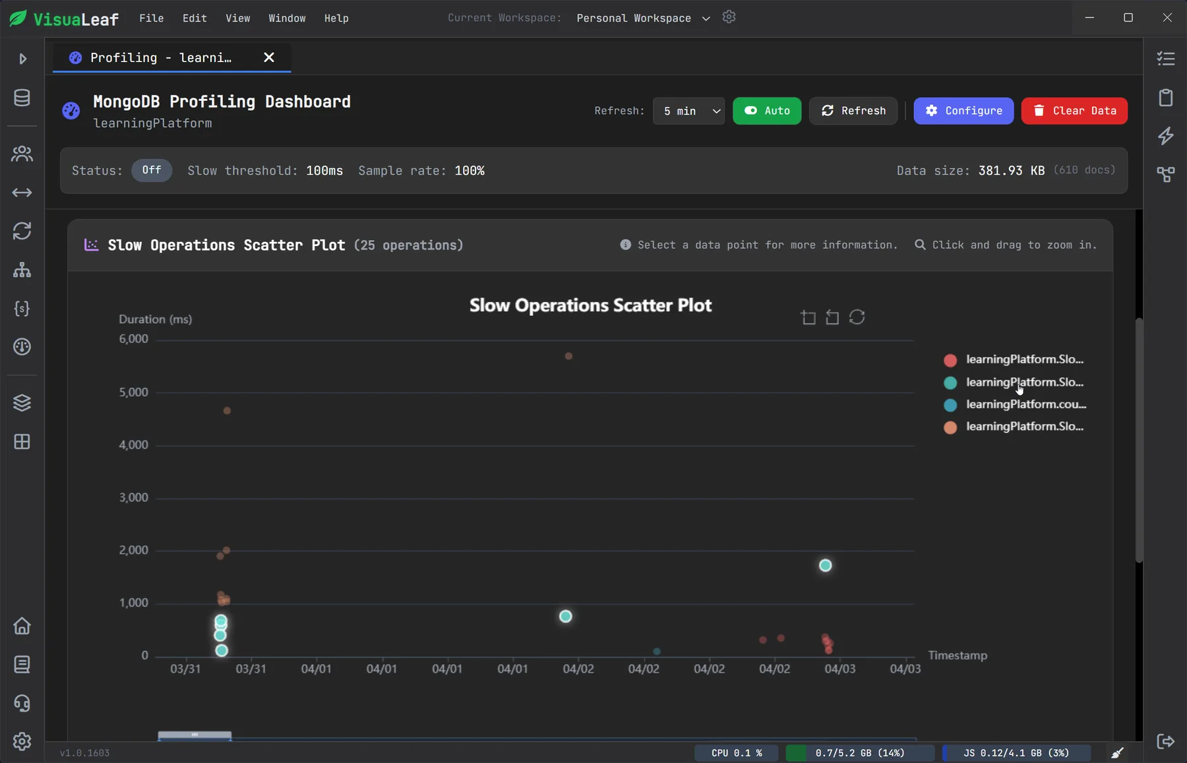Toggle the red learningPlatform.Slo... legend series
1187x763 pixels.
tap(1014, 359)
